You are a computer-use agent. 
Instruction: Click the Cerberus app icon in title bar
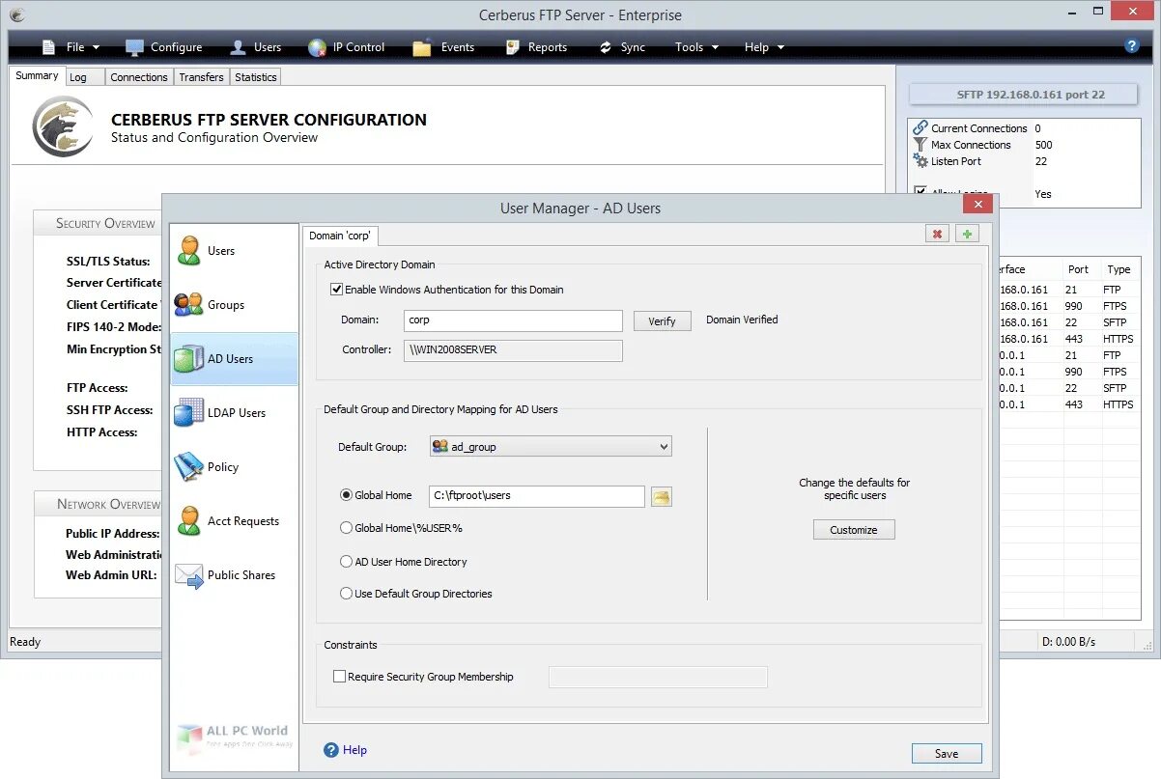tap(16, 14)
